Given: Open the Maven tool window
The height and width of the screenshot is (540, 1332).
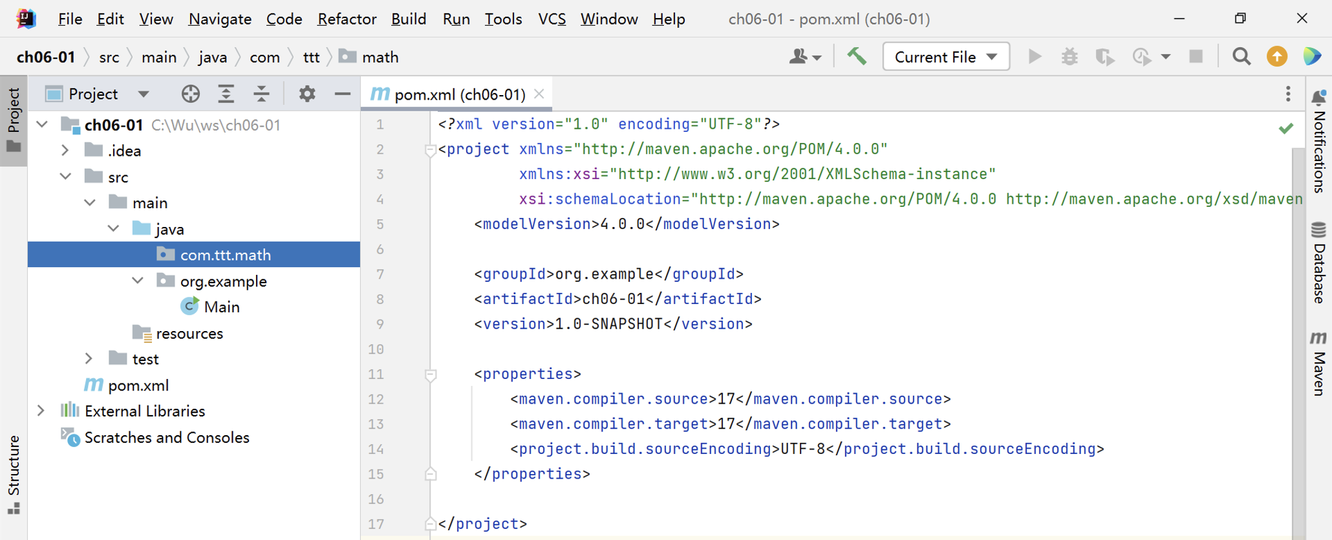Looking at the screenshot, I should pyautogui.click(x=1319, y=363).
